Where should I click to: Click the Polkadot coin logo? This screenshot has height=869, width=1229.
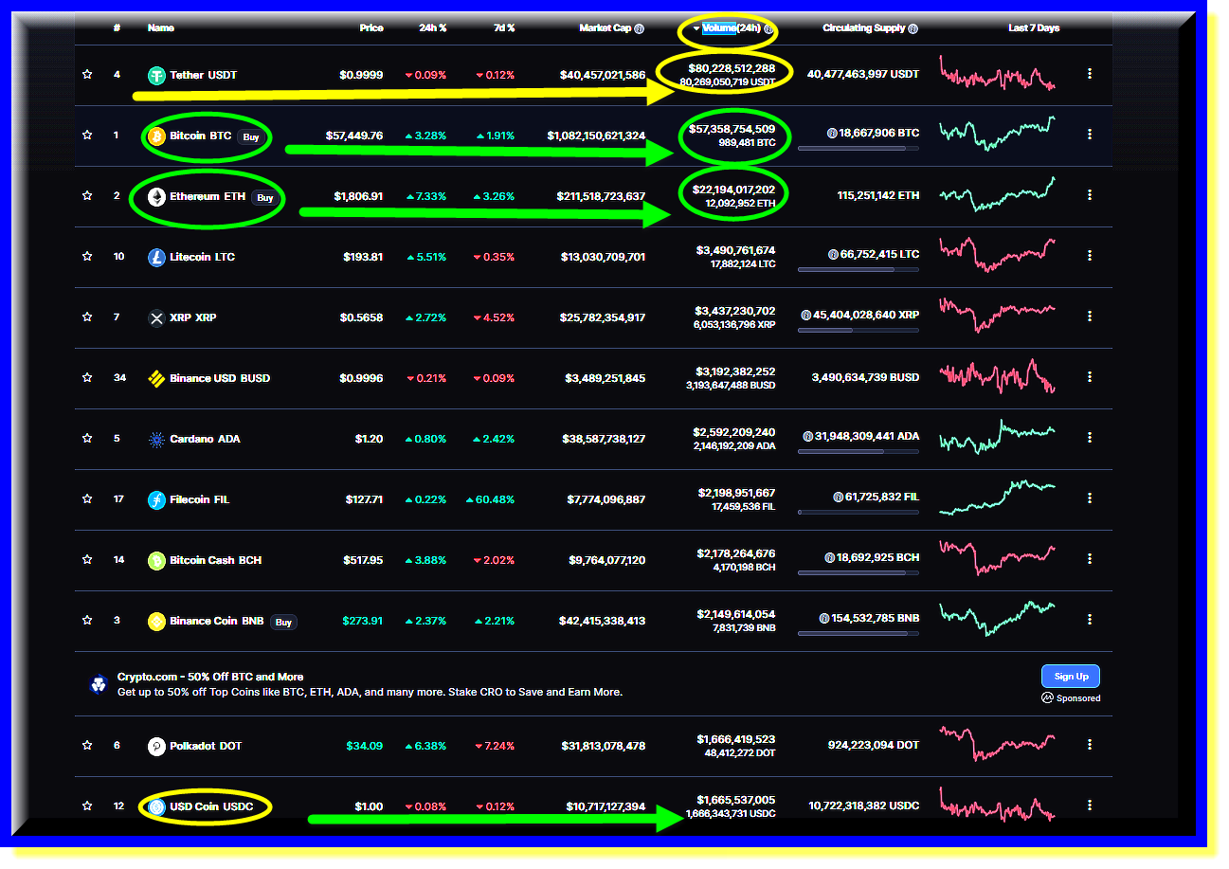[x=156, y=747]
